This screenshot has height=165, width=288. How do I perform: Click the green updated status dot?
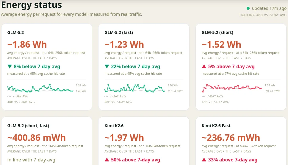pyautogui.click(x=248, y=8)
